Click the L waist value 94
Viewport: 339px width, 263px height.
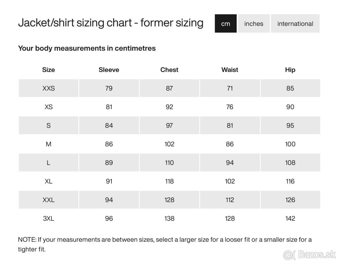coord(230,163)
